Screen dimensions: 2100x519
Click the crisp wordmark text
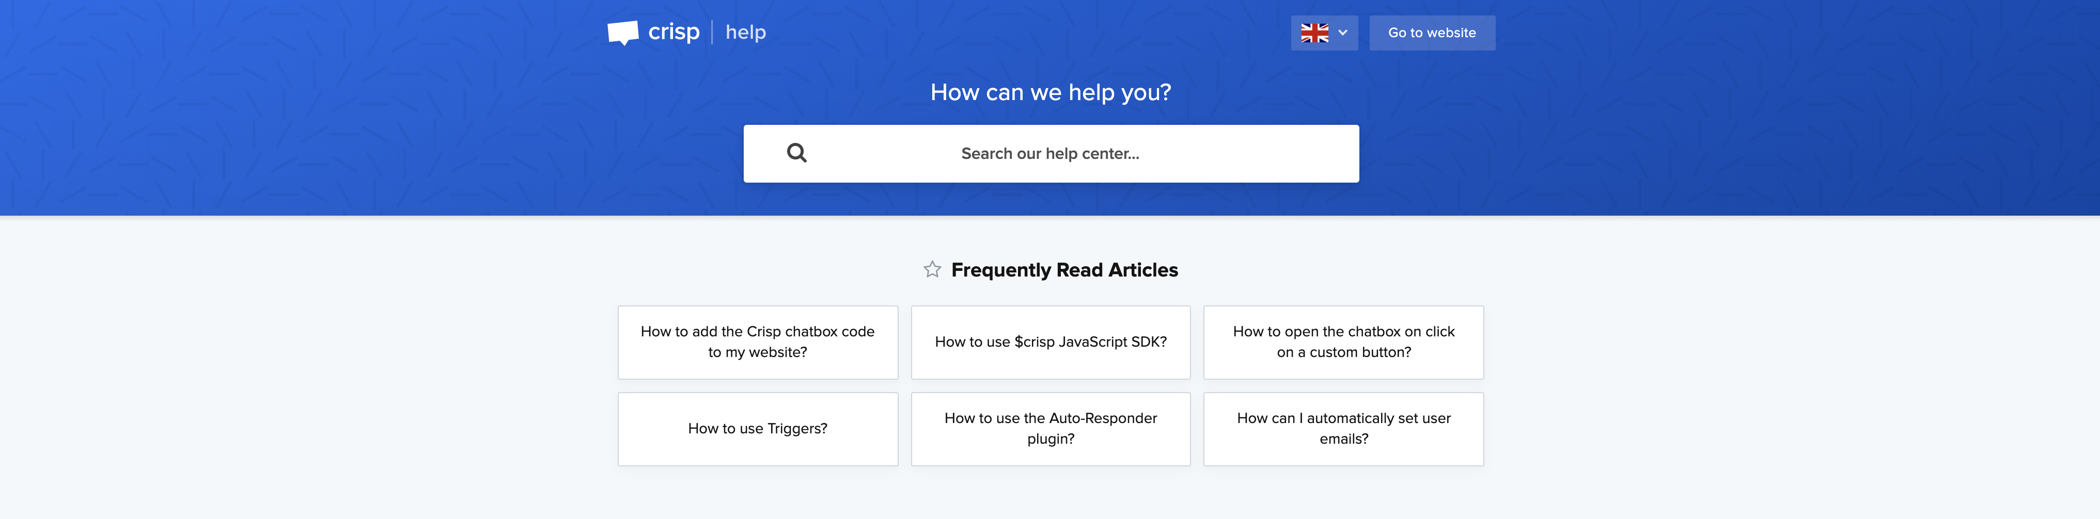point(673,33)
